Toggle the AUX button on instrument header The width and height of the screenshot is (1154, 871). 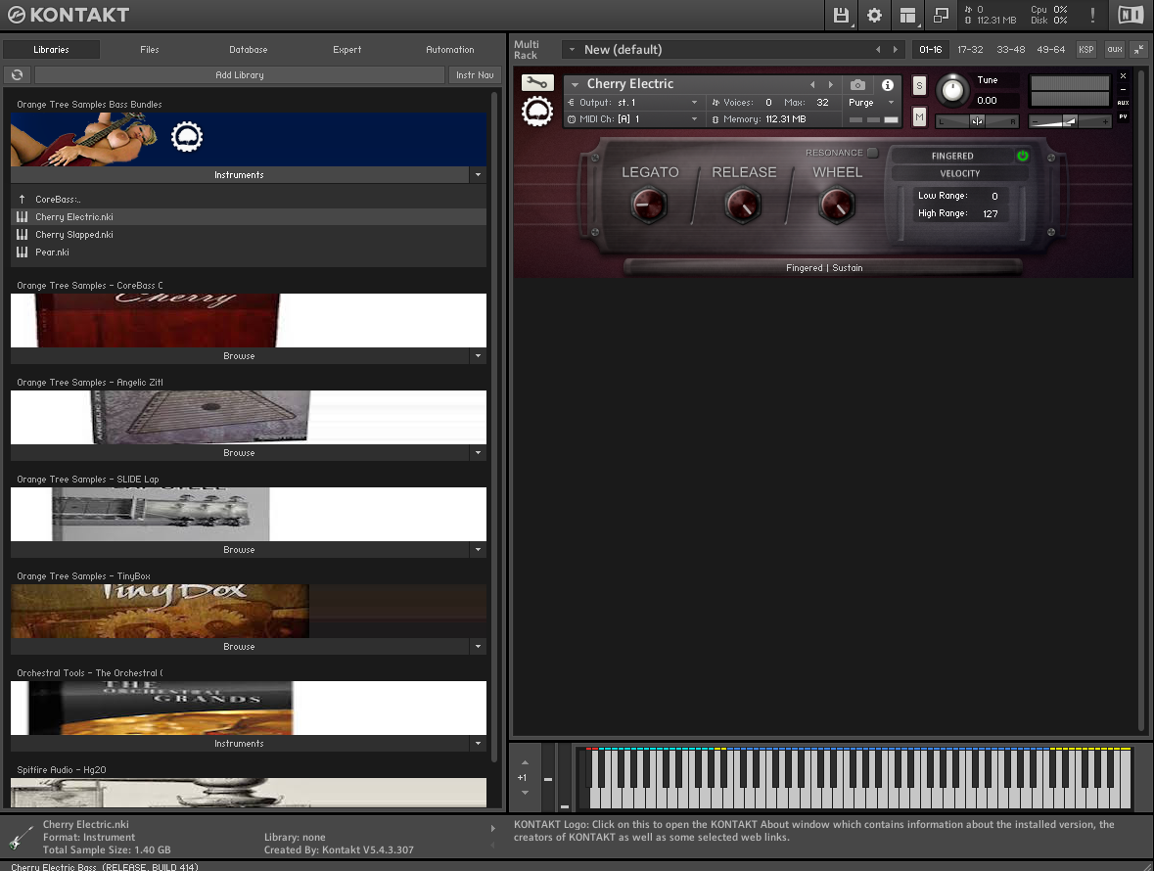click(x=1123, y=102)
